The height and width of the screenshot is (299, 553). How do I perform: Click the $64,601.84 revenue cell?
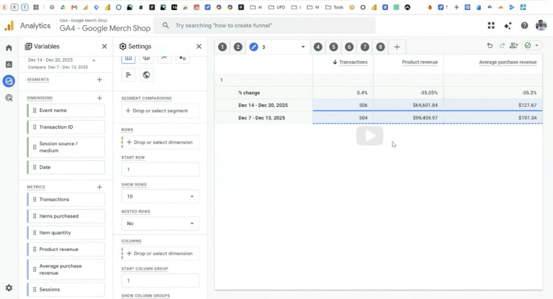point(408,106)
